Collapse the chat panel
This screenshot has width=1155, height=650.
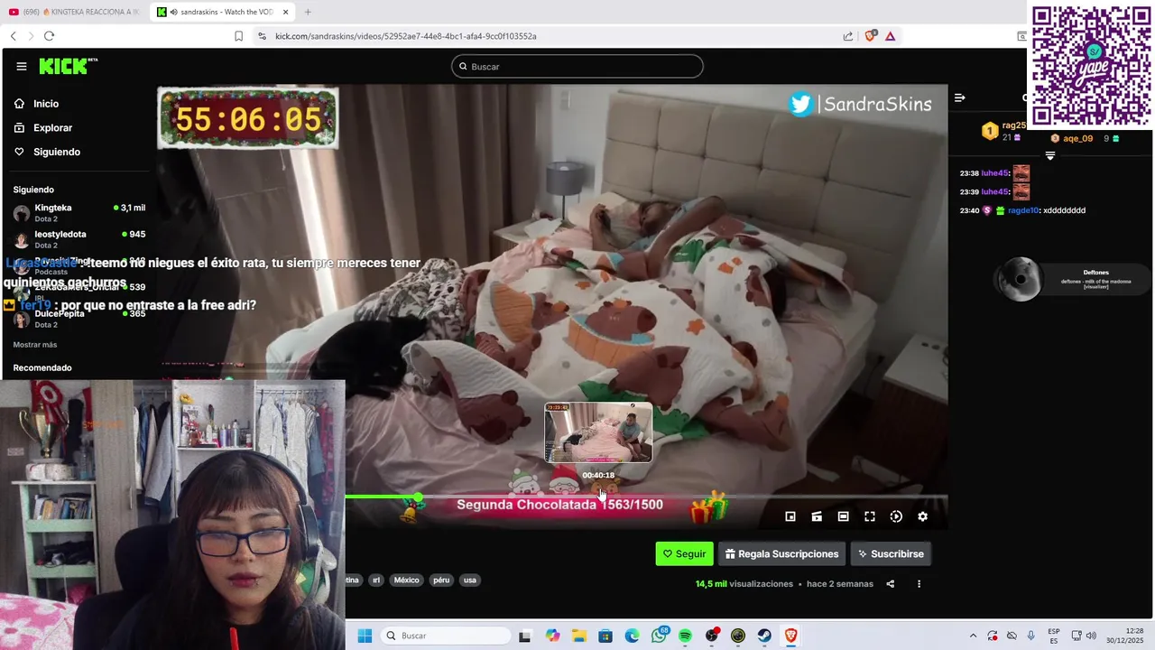click(x=960, y=97)
